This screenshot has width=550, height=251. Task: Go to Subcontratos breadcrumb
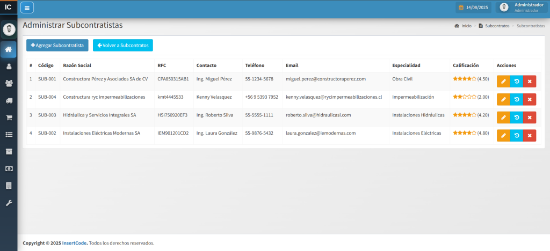(497, 26)
